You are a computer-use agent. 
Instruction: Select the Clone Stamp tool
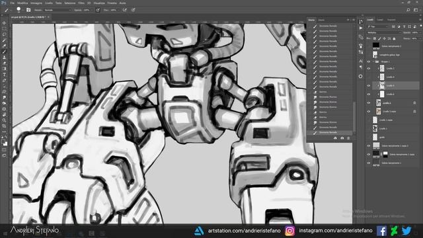[4, 58]
